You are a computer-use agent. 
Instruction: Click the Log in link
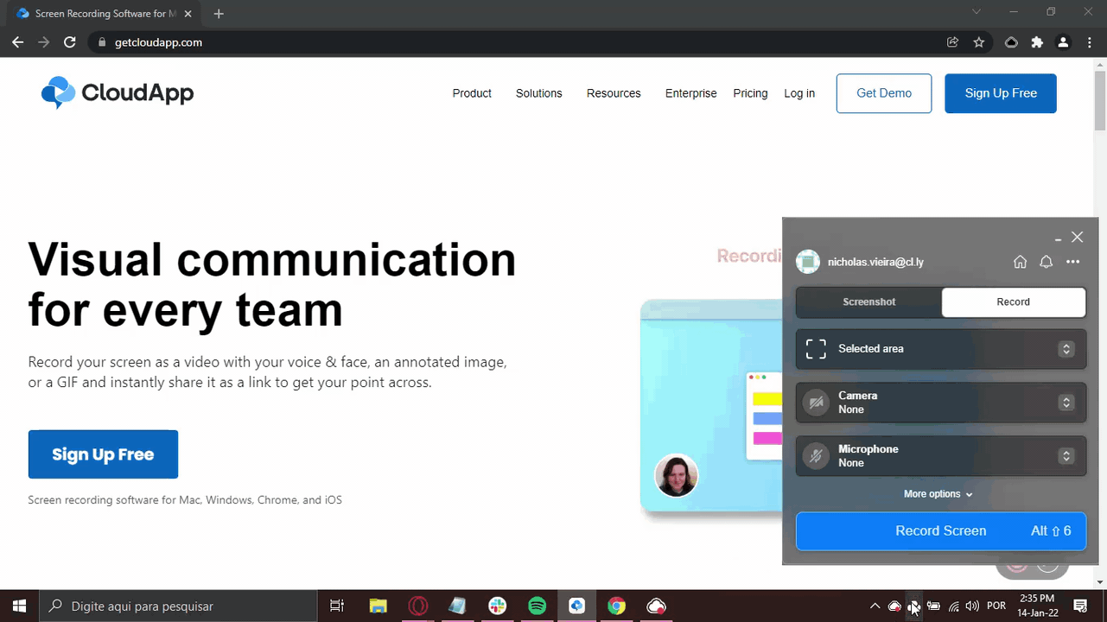[x=799, y=93]
